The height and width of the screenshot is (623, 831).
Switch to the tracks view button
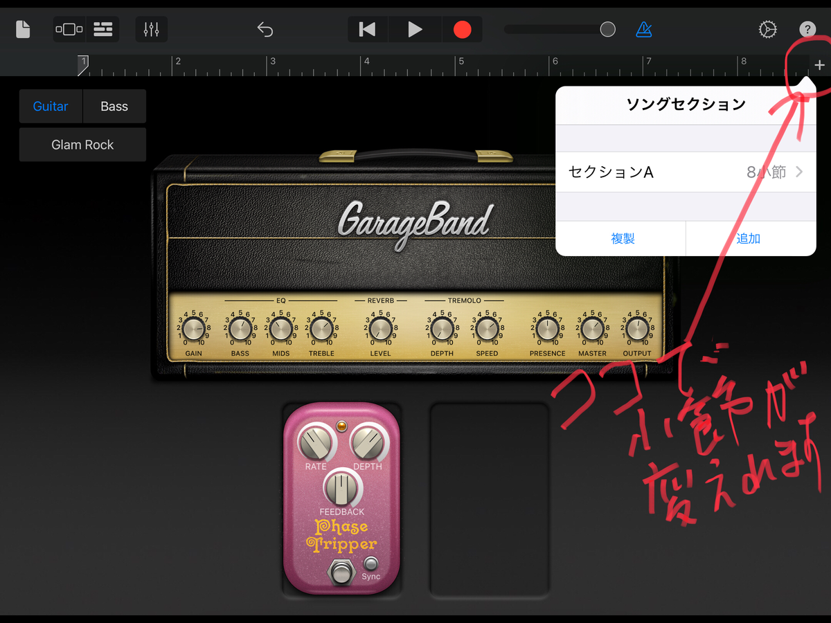pos(103,29)
